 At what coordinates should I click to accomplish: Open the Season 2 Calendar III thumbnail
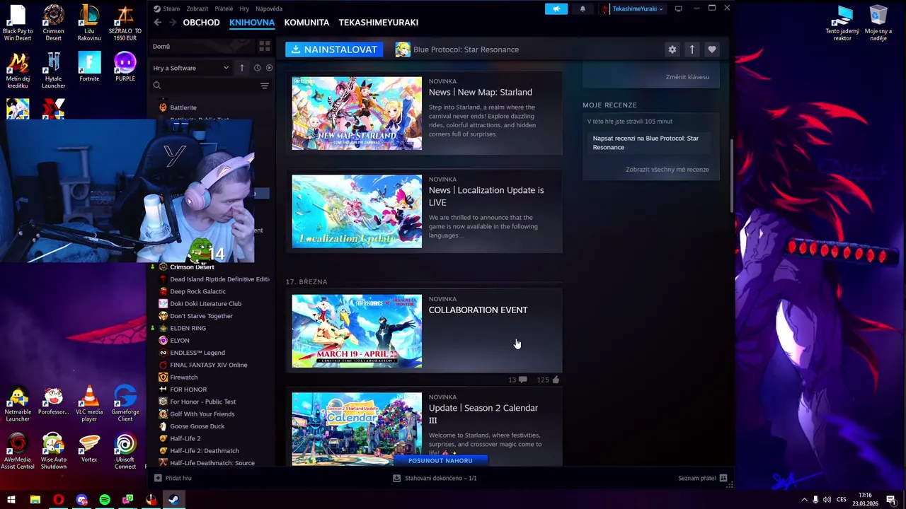(x=357, y=429)
